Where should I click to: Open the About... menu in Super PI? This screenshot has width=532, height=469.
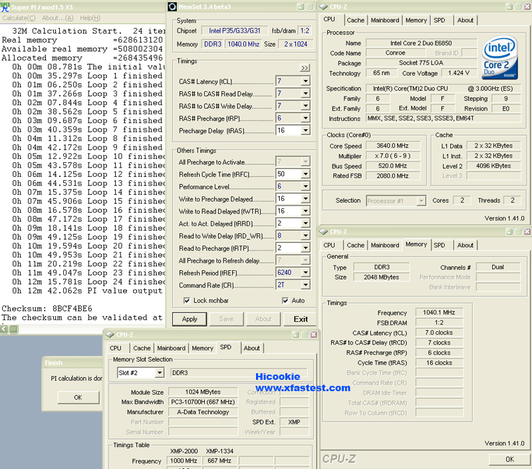pos(58,18)
